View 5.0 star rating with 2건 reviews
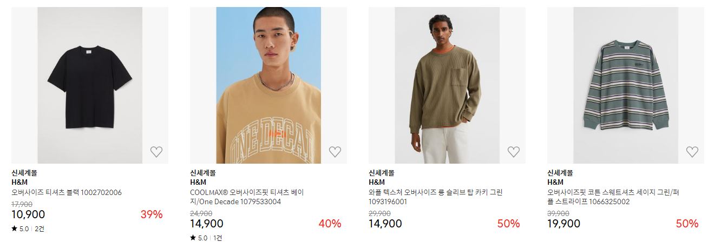This screenshot has width=708, height=249. point(28,229)
